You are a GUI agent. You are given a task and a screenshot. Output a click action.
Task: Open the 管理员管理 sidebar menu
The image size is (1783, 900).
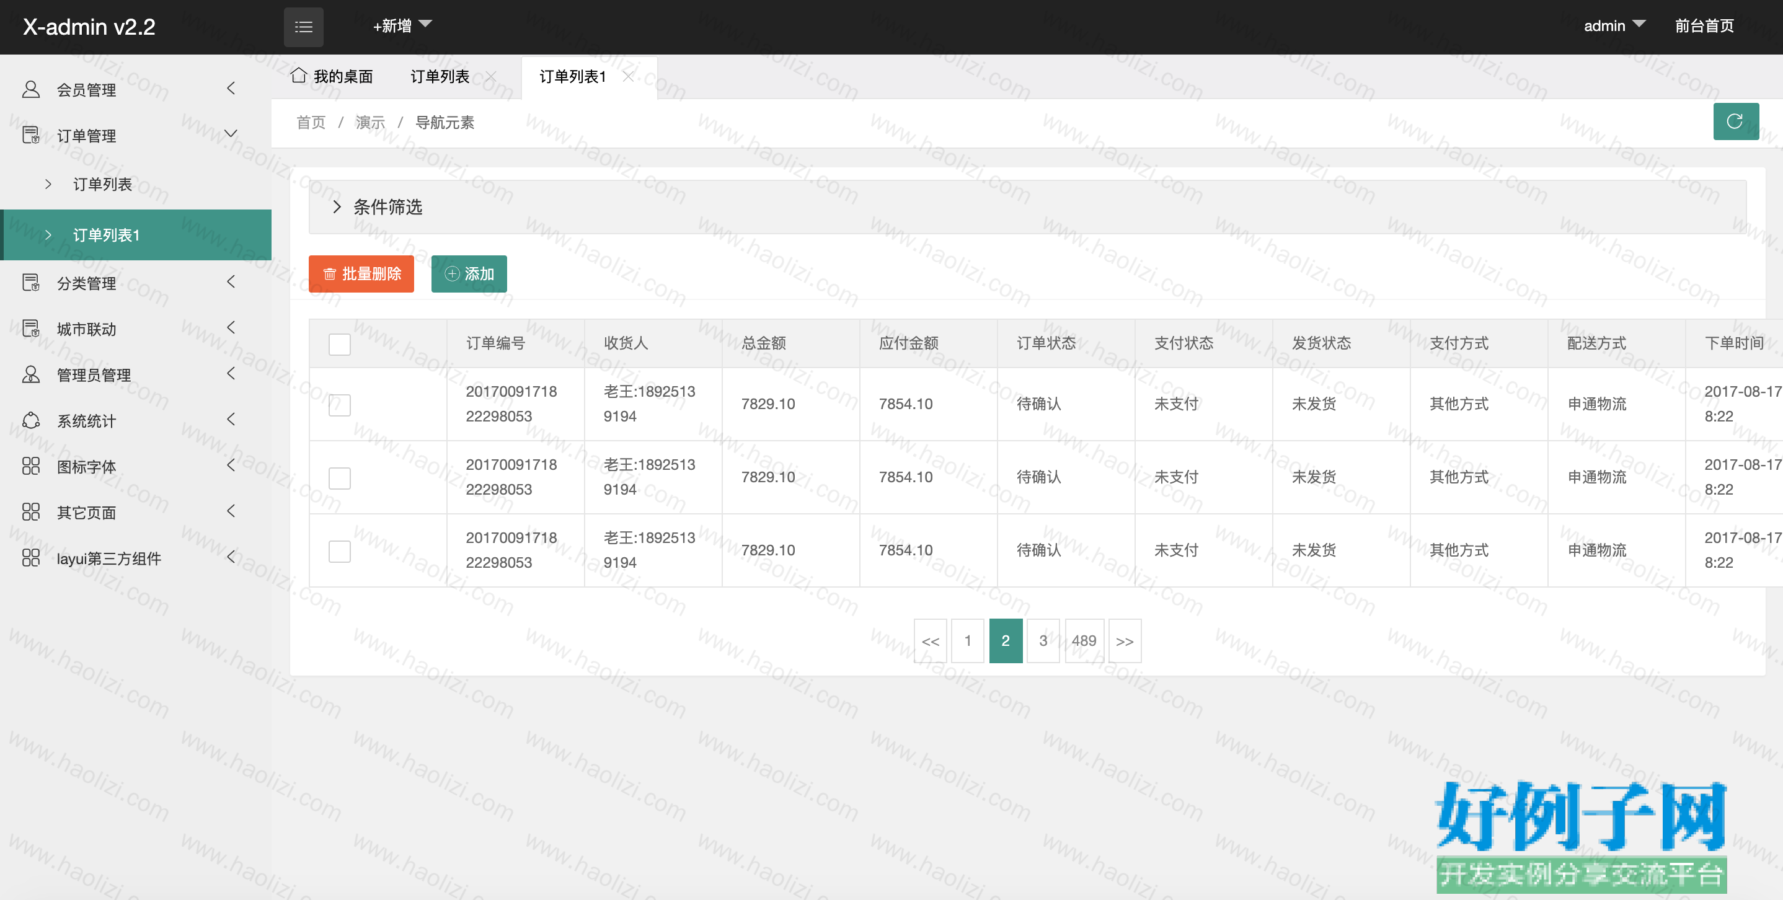[x=136, y=374]
